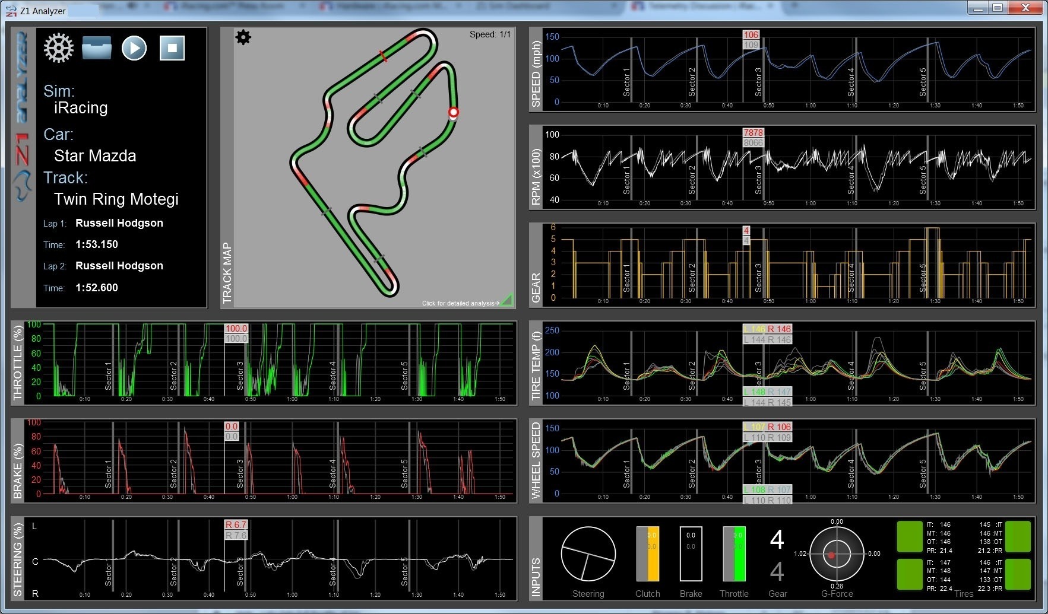This screenshot has height=614, width=1048.
Task: Select the red car position marker on track map
Action: pyautogui.click(x=454, y=112)
